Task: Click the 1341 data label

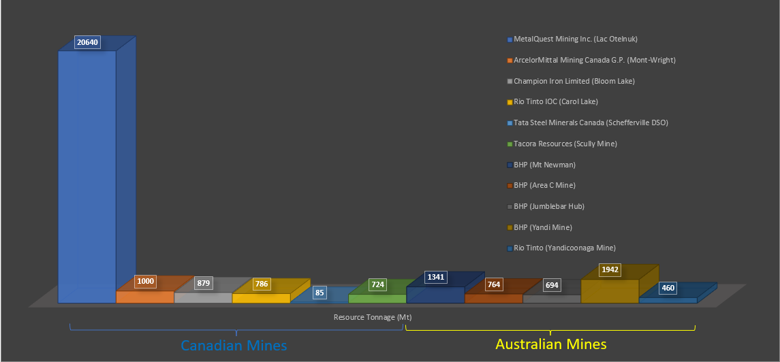Action: click(436, 278)
